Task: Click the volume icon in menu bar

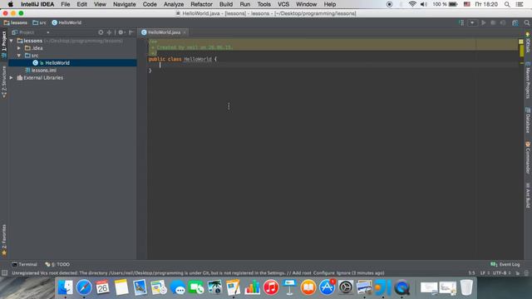Action: [x=424, y=4]
